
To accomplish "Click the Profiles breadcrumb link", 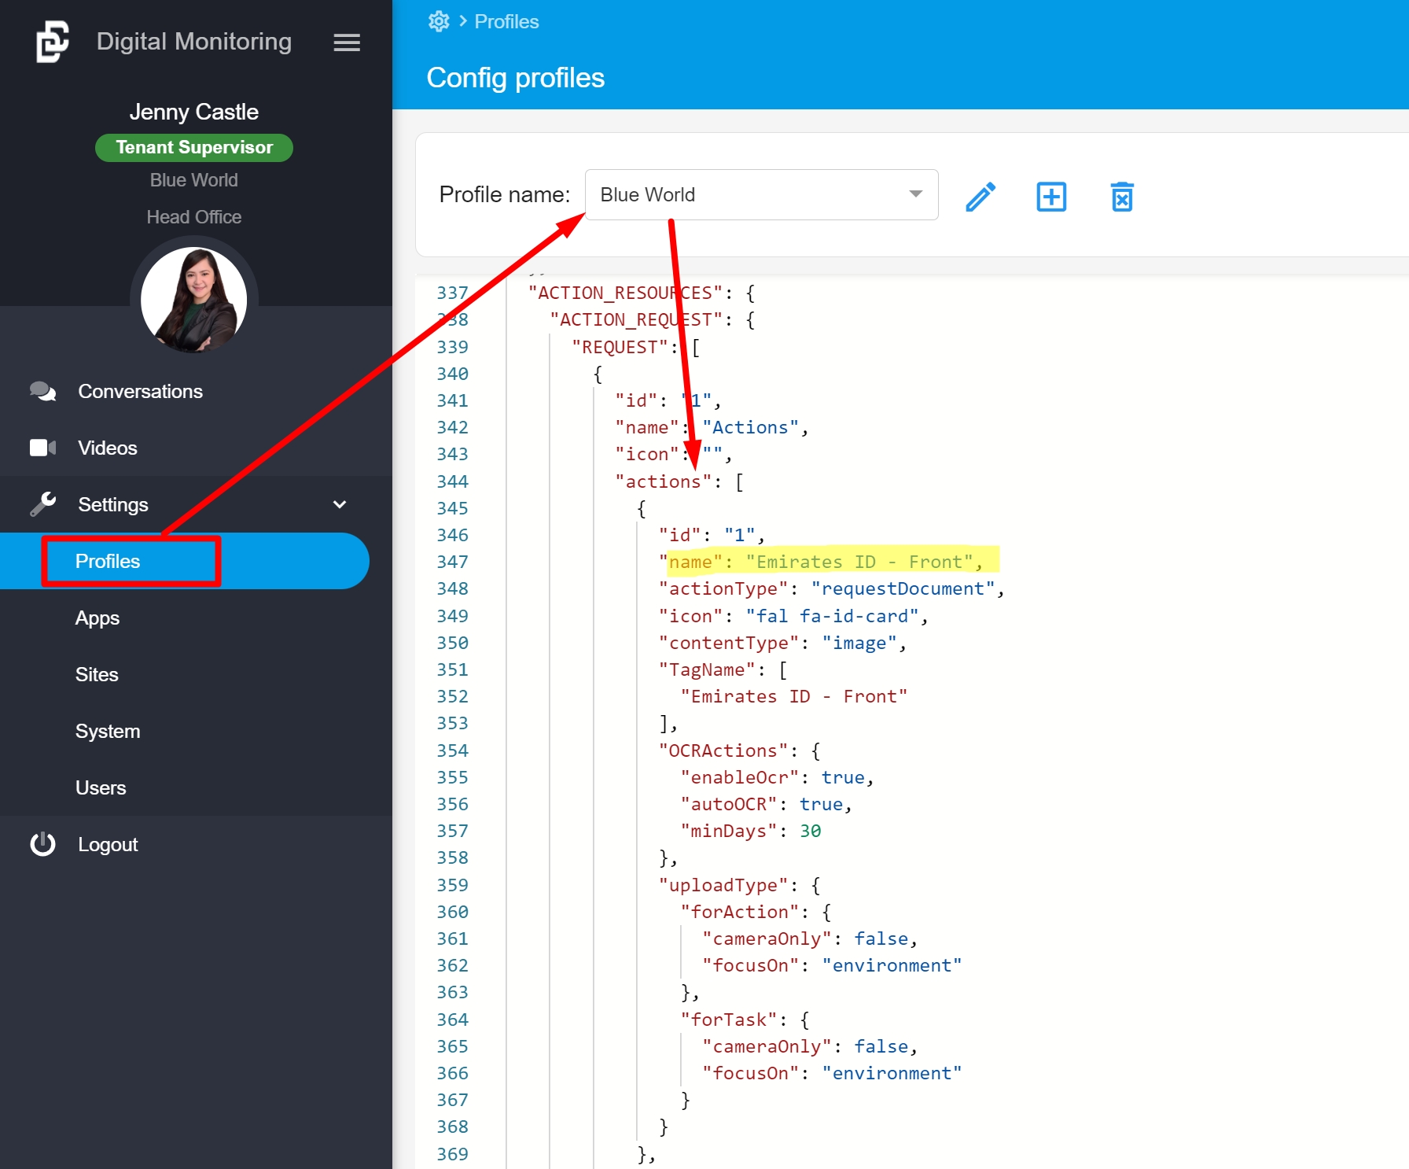I will tap(506, 21).
